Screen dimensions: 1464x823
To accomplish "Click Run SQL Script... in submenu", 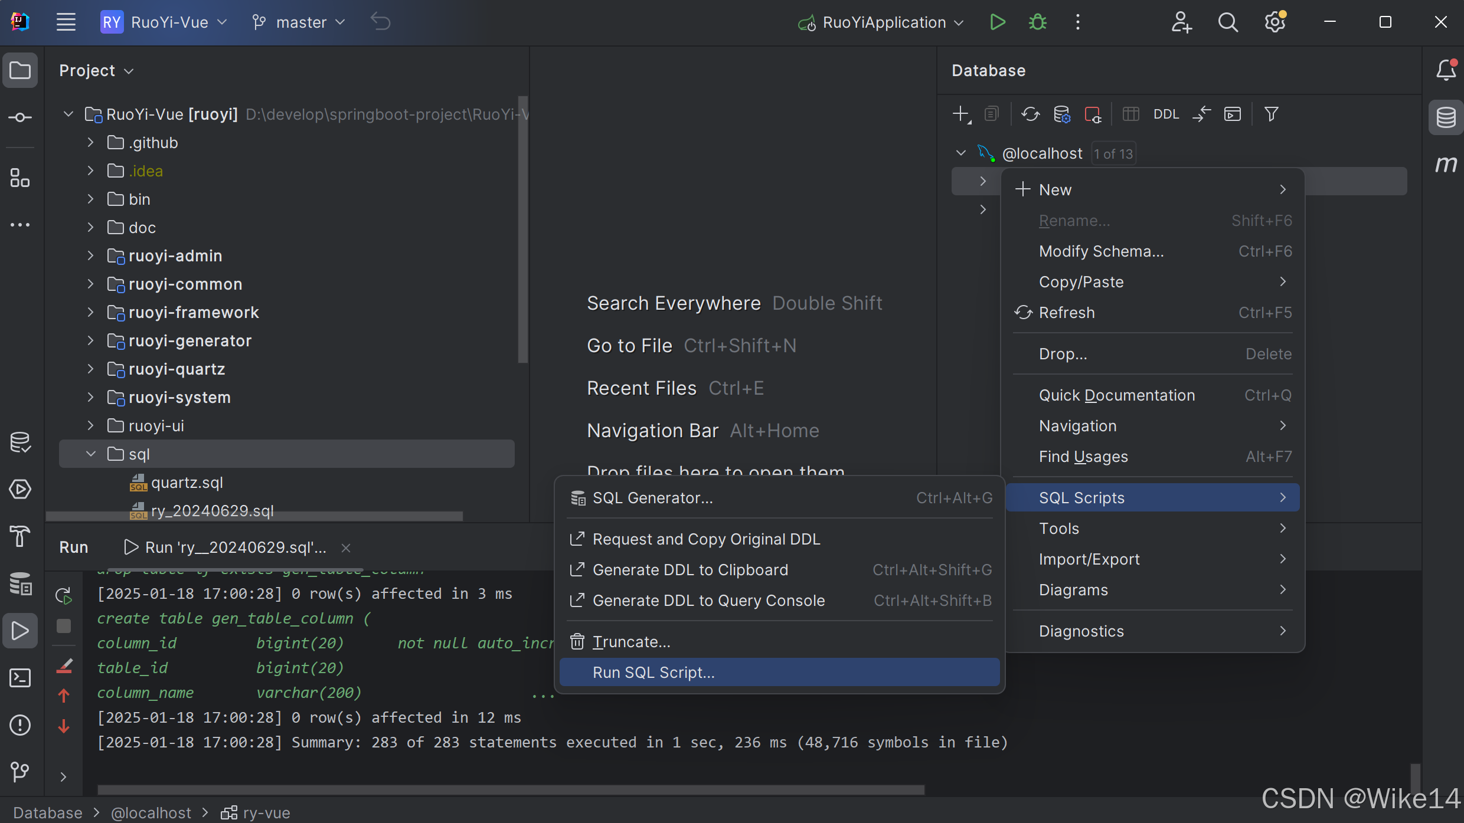I will [779, 672].
